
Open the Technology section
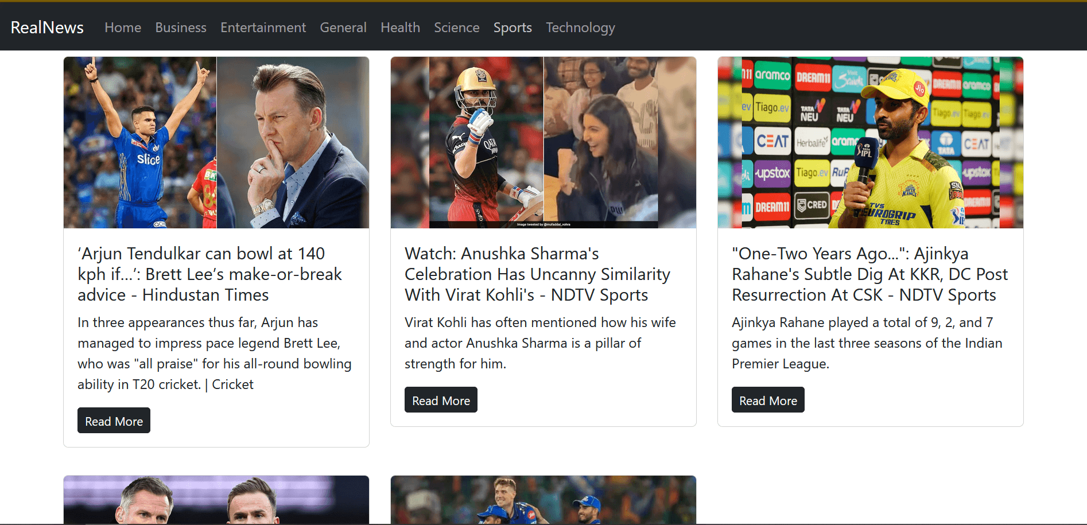pyautogui.click(x=580, y=28)
